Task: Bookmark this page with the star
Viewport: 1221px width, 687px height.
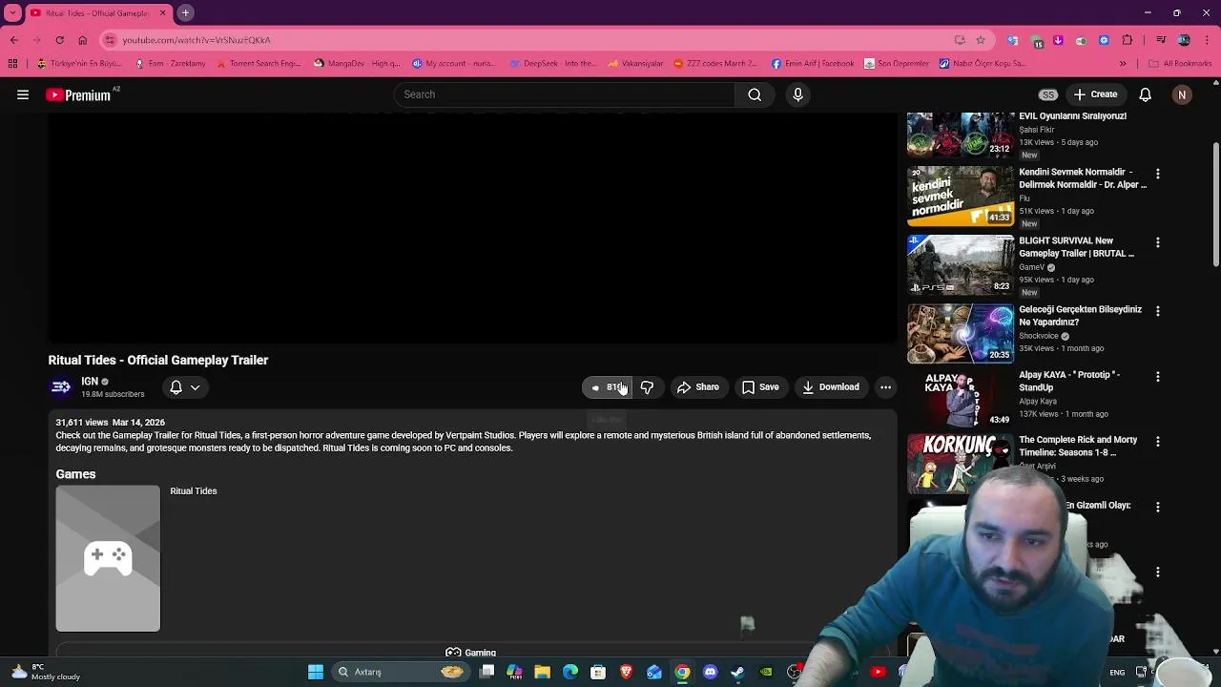Action: (980, 40)
